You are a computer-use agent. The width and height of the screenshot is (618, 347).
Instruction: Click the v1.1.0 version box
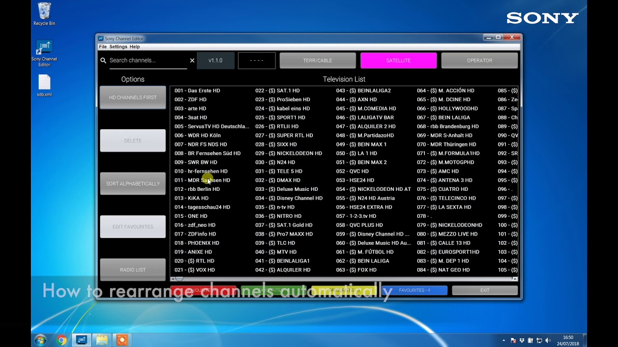pos(215,61)
